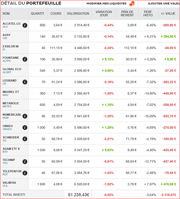Viewport: 180px width, 199px height.
Task: Sort by the NOM column header
Action: 6,13
